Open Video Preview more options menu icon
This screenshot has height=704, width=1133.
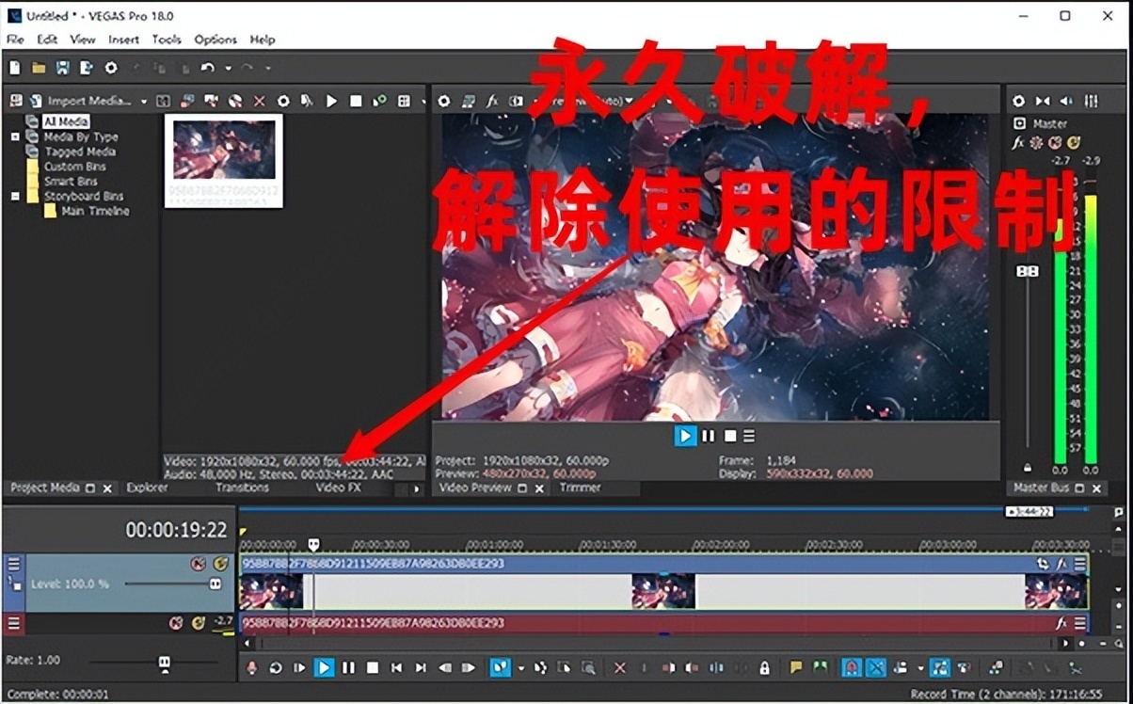[749, 436]
